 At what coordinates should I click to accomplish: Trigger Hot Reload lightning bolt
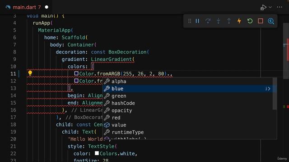[239, 21]
